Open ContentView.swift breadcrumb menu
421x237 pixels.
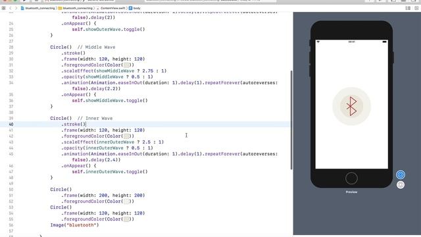[x=111, y=8]
